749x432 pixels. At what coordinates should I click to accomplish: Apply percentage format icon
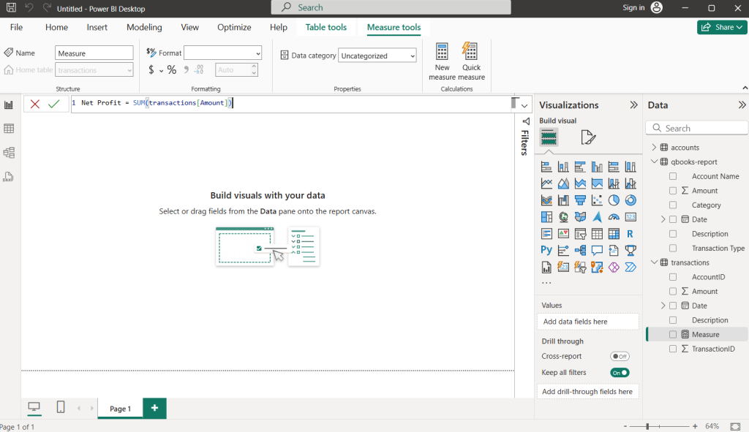pyautogui.click(x=171, y=70)
